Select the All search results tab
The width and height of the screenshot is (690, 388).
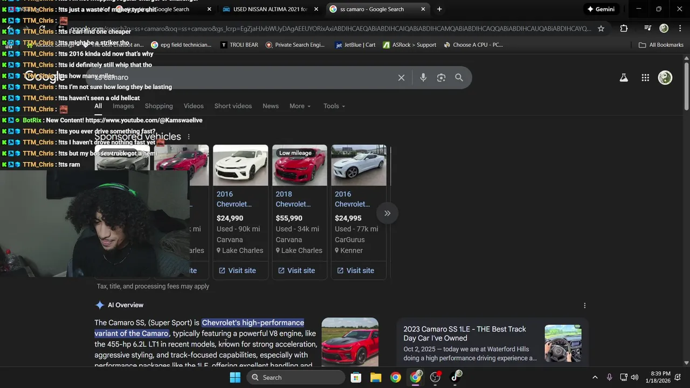pyautogui.click(x=98, y=106)
